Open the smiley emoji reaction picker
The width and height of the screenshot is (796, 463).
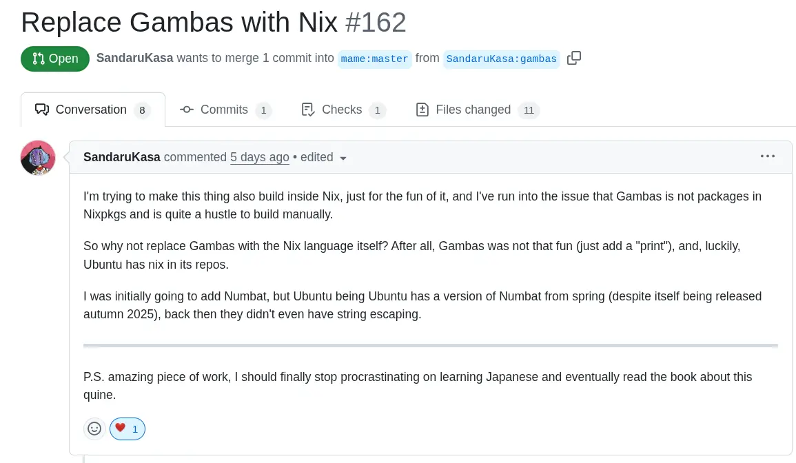[94, 429]
